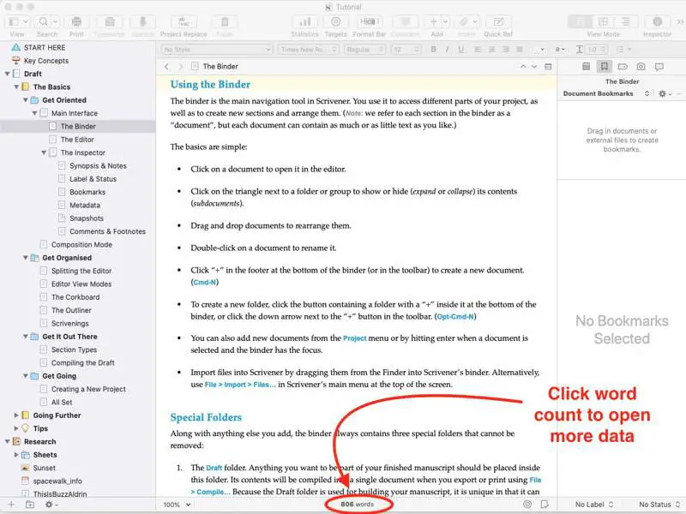
Task: Expand the Sheets folder
Action: (x=16, y=455)
